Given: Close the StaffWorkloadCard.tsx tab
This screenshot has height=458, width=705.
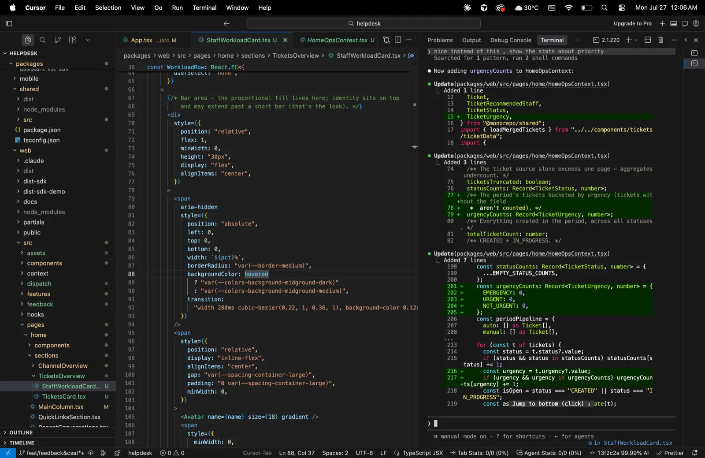Looking at the screenshot, I should pos(285,40).
